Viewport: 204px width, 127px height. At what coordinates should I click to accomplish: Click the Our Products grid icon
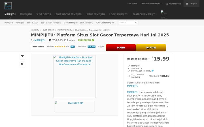(x=167, y=4)
